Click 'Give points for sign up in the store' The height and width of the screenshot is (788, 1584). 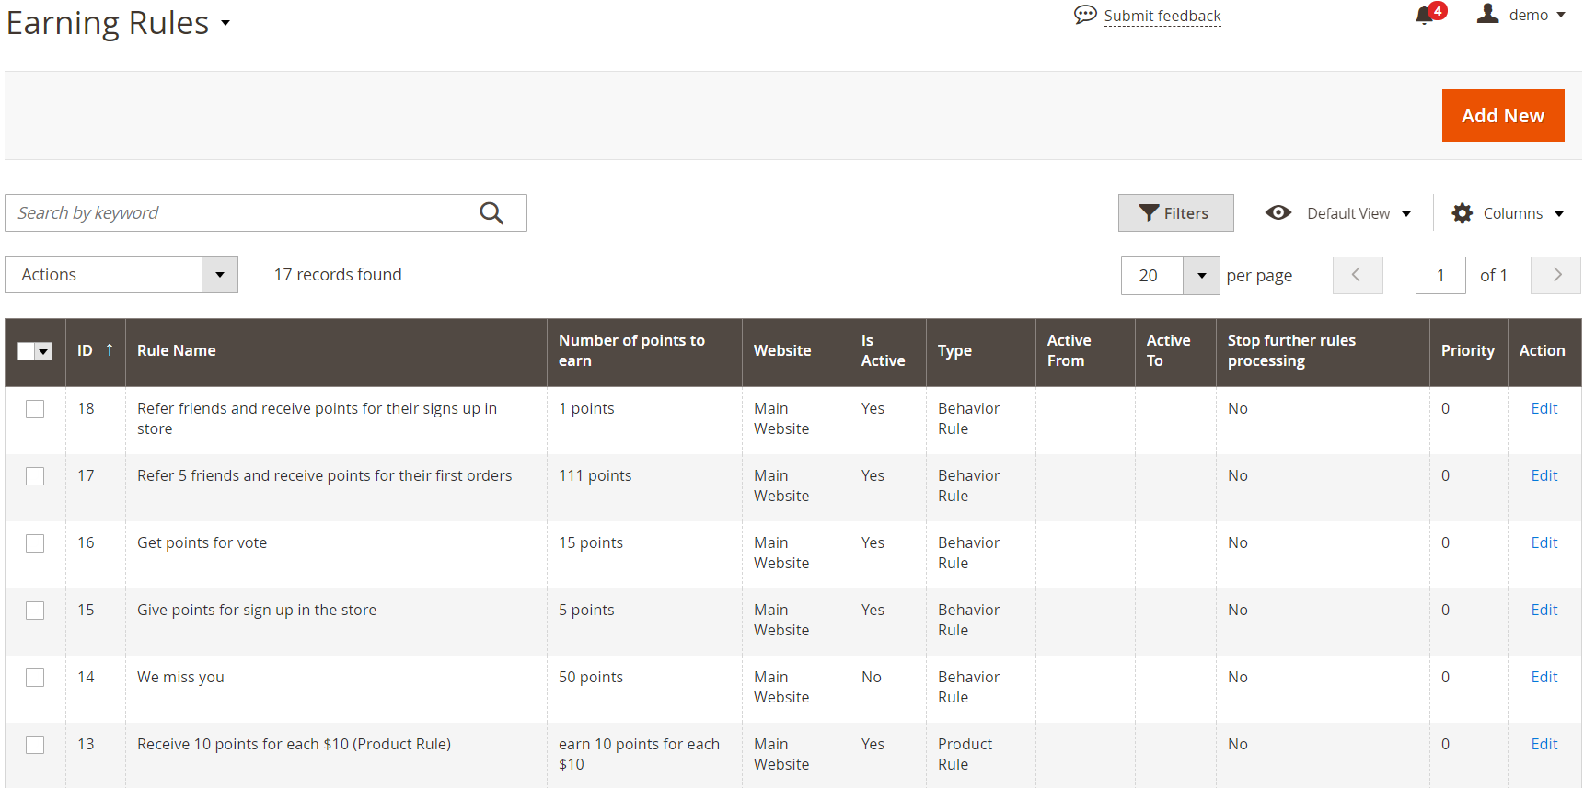coord(257,610)
